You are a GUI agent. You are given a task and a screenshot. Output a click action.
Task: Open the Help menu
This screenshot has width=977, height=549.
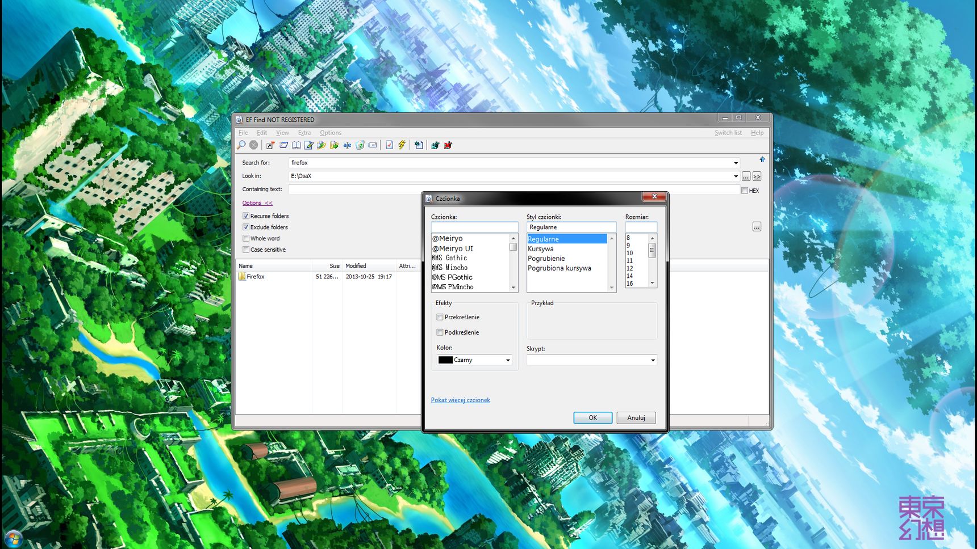pyautogui.click(x=757, y=133)
